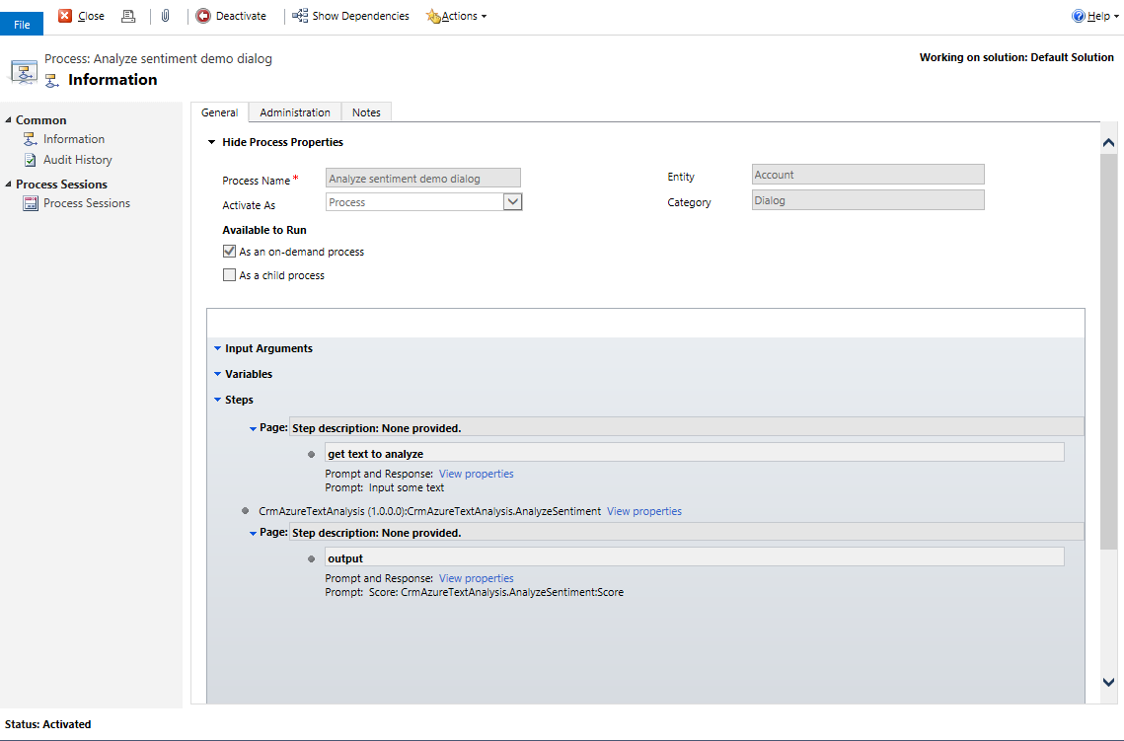Select bullet for output step
This screenshot has height=741, width=1124.
pos(311,559)
